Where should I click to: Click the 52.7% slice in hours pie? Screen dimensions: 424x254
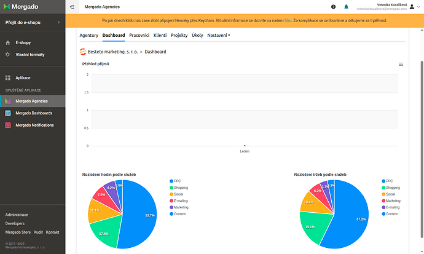pyautogui.click(x=141, y=213)
